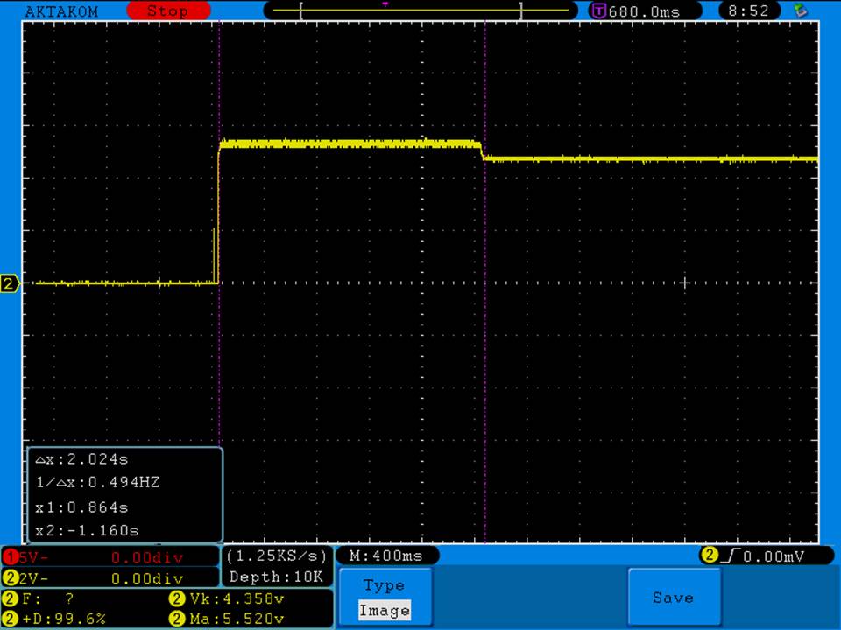Open the Depth:10K memory depth setting
Image resolution: width=841 pixels, height=630 pixels.
click(x=277, y=577)
